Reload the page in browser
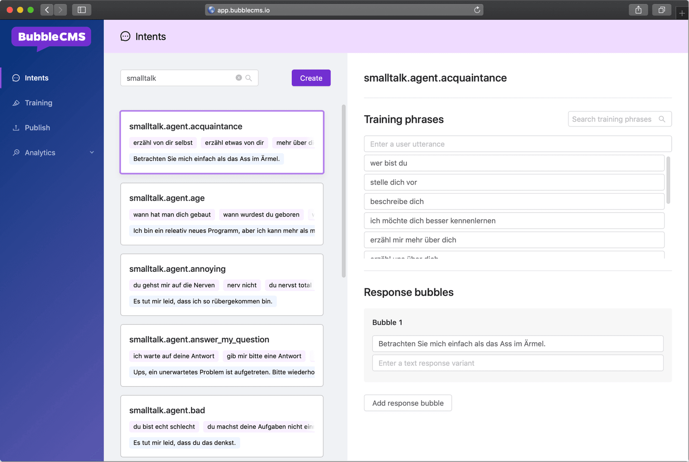 click(x=477, y=10)
